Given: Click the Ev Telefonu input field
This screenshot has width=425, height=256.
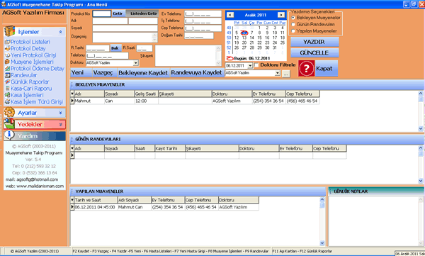Looking at the screenshot, I should coord(203,14).
